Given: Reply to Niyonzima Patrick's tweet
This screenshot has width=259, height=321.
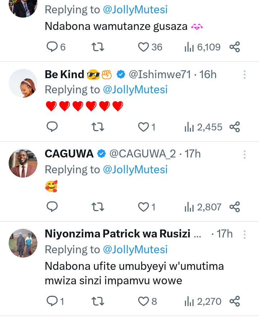Looking at the screenshot, I should point(53,301).
